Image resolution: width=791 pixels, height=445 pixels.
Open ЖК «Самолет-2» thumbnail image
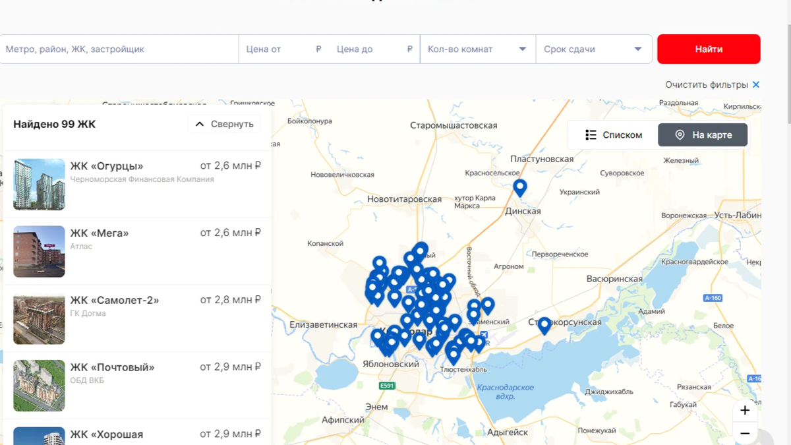(x=39, y=318)
